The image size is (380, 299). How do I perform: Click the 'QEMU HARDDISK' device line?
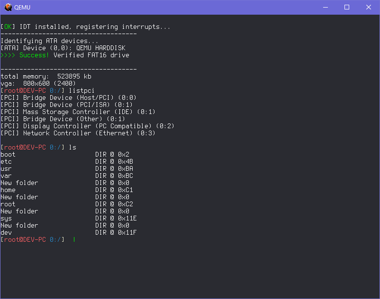[63, 48]
